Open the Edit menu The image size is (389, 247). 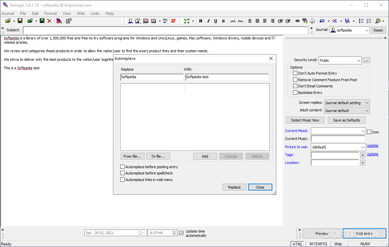pyautogui.click(x=35, y=13)
